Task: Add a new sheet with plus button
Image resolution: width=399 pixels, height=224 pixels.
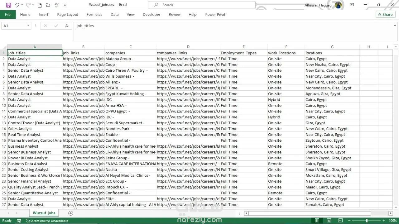Action: 70,213
